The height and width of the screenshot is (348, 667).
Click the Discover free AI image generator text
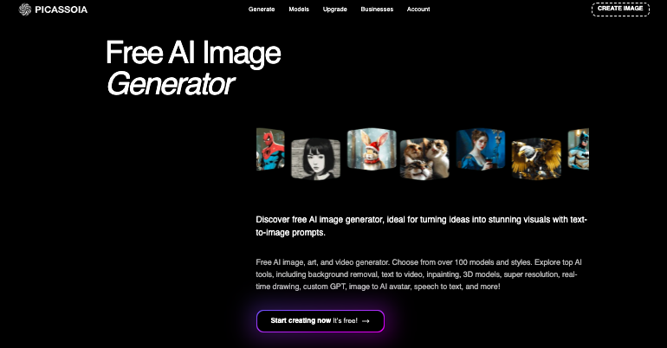[421, 226]
